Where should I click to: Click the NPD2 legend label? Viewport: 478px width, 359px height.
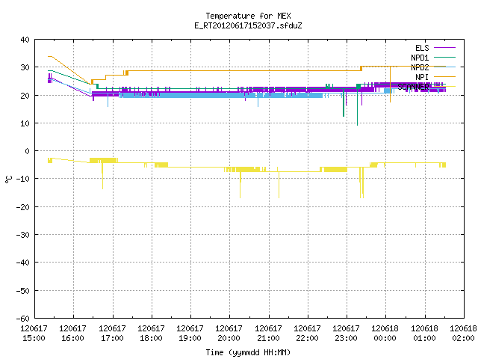click(x=420, y=67)
